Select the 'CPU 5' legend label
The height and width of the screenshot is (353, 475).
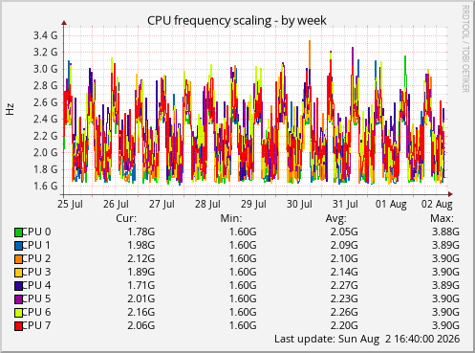(36, 298)
